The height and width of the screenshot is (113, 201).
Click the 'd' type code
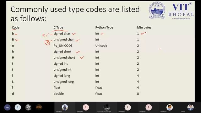[x=13, y=94]
